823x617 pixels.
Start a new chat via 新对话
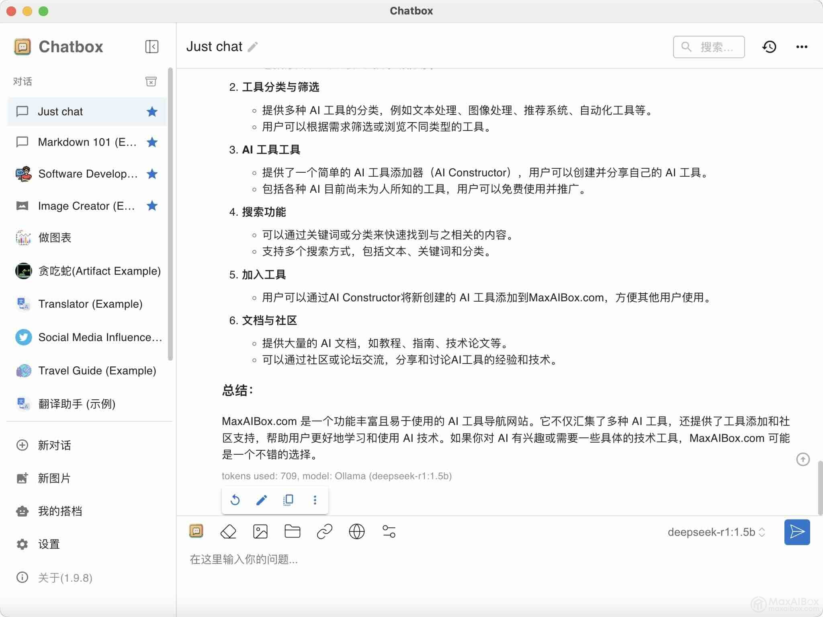[x=54, y=445]
